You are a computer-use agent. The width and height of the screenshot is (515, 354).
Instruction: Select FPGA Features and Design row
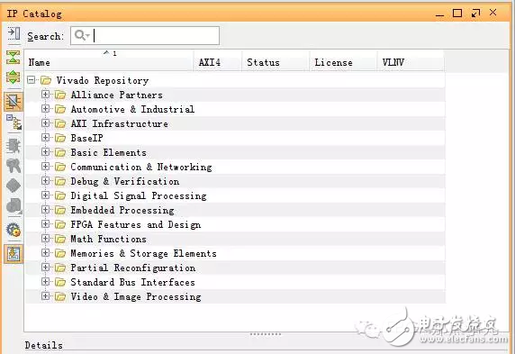point(235,224)
